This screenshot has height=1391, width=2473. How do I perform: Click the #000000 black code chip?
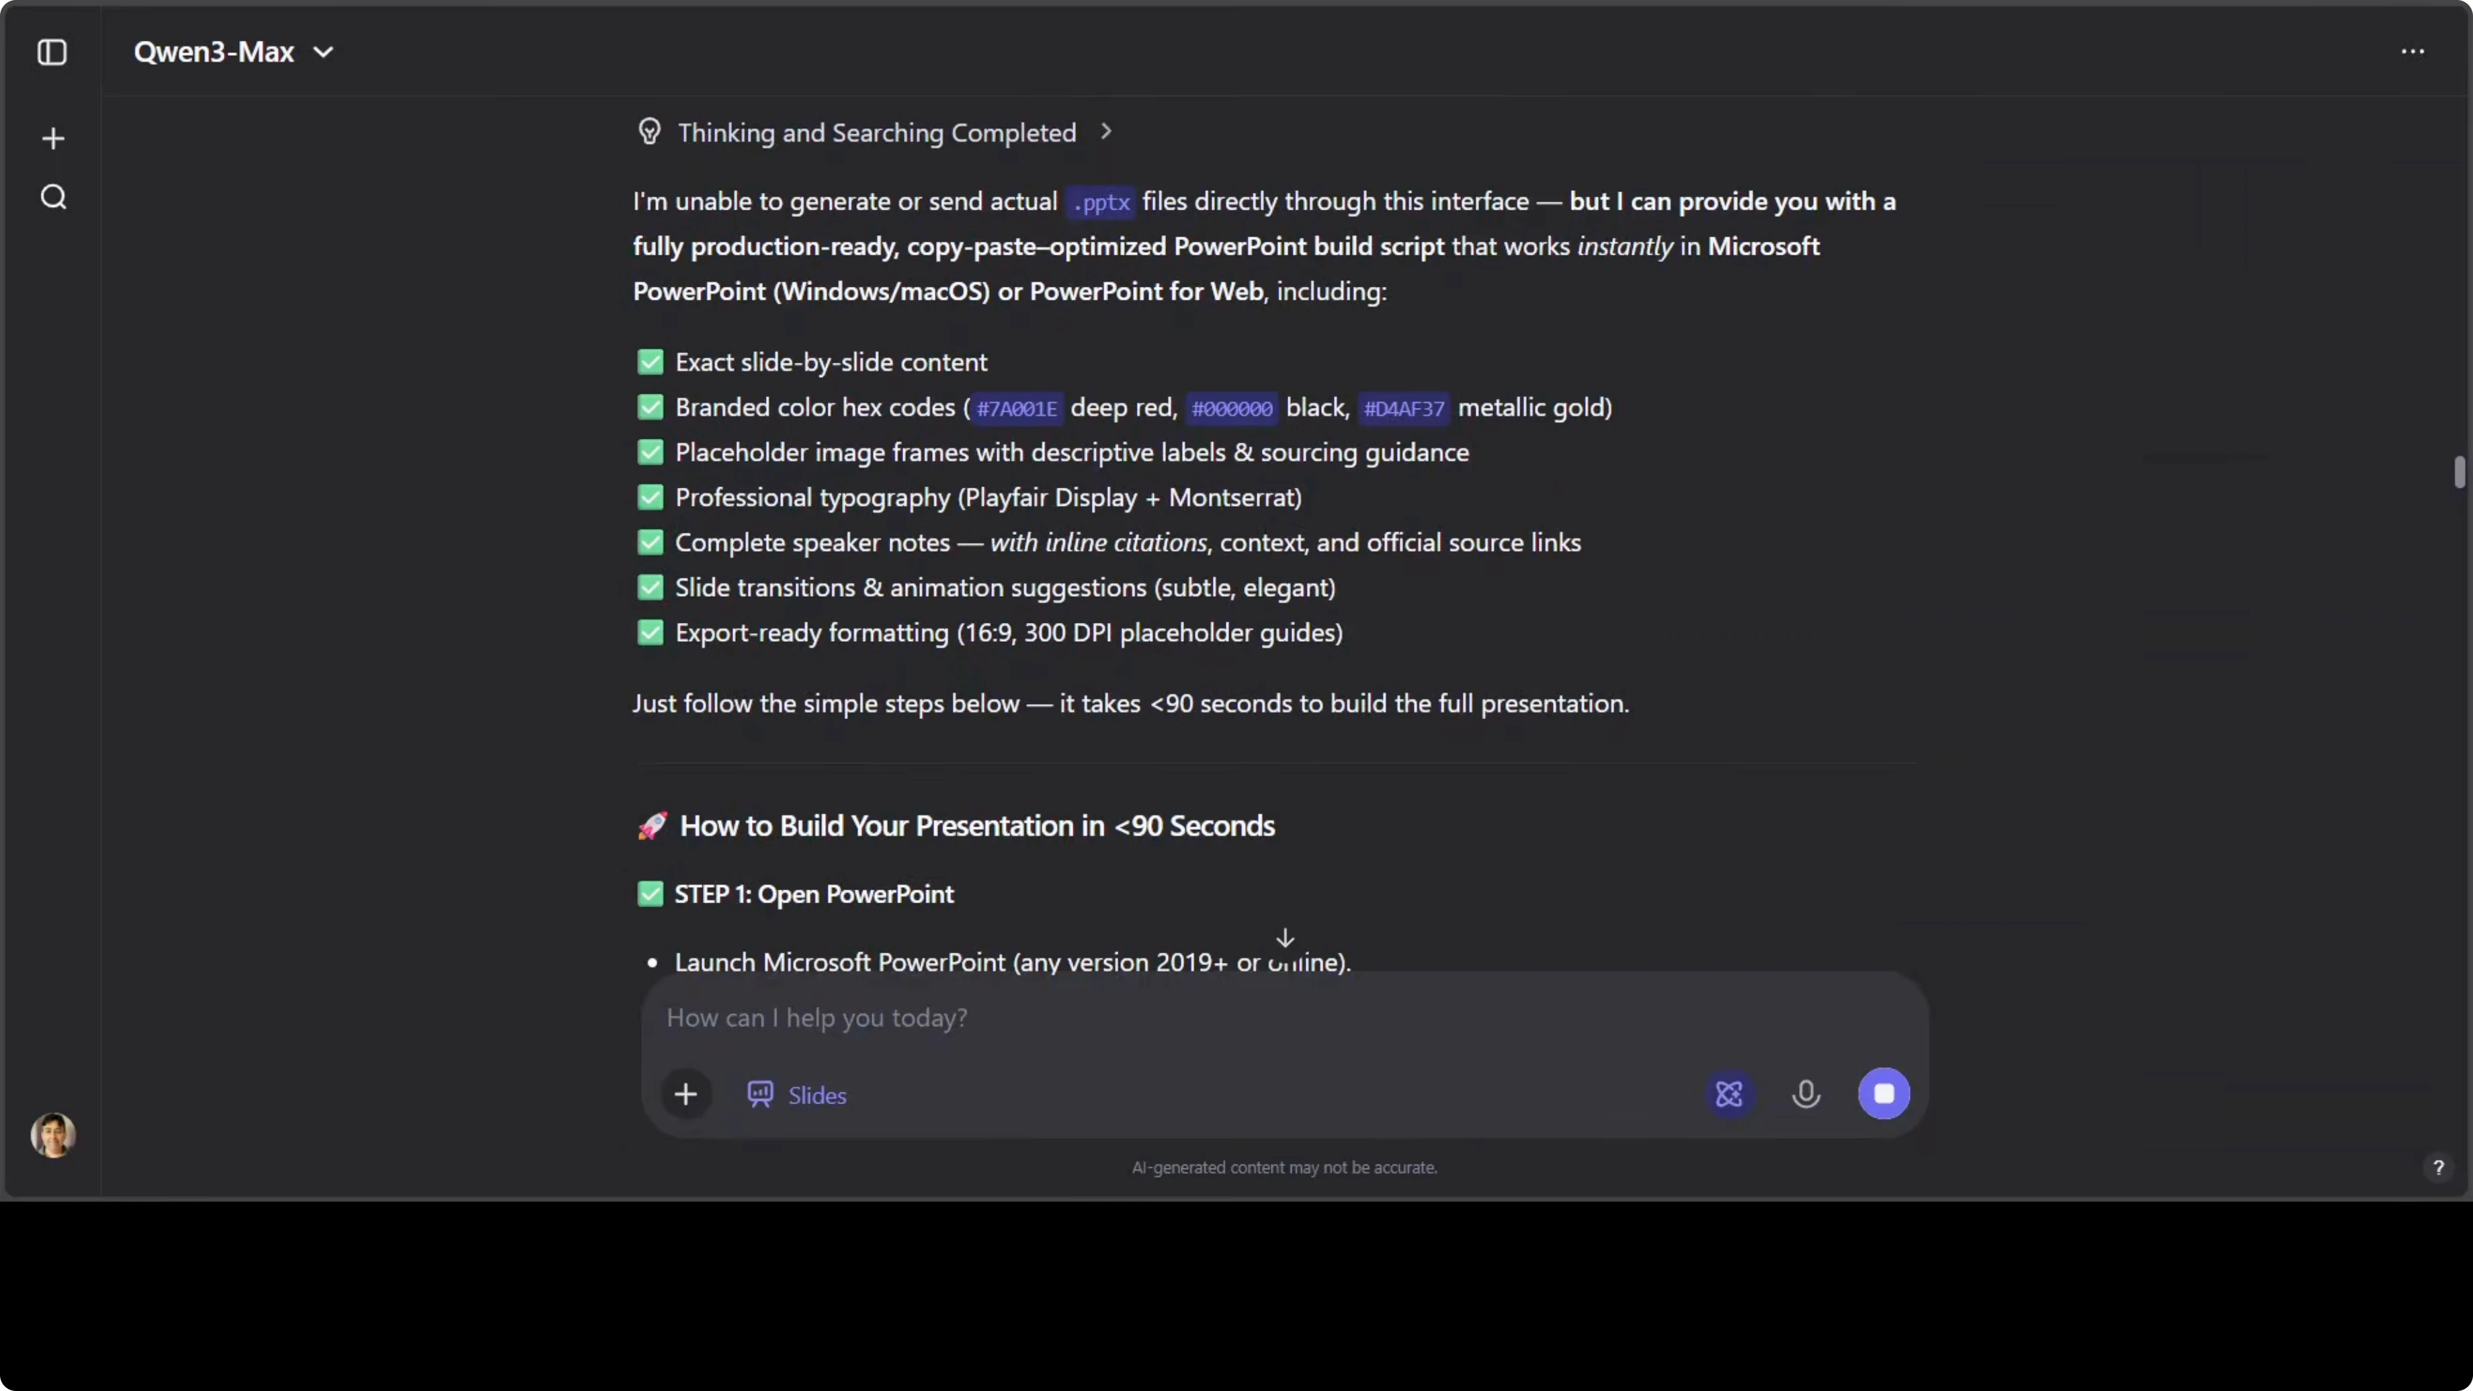click(x=1232, y=408)
